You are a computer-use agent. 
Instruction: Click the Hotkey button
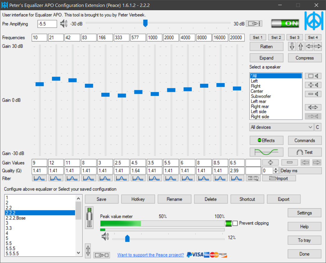pyautogui.click(x=138, y=199)
